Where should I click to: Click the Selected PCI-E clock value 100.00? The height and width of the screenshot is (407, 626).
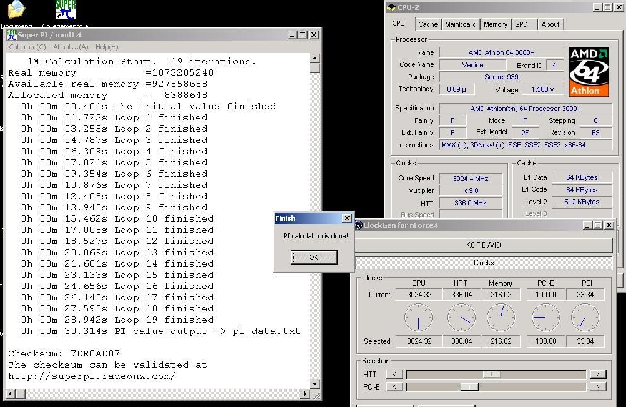pos(545,341)
